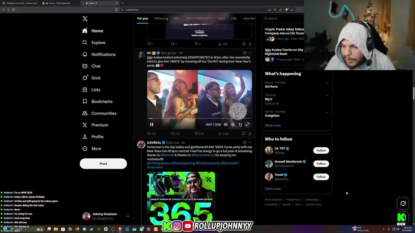Switch to the BAU tab
This screenshot has width=415, height=233.
(221, 18)
